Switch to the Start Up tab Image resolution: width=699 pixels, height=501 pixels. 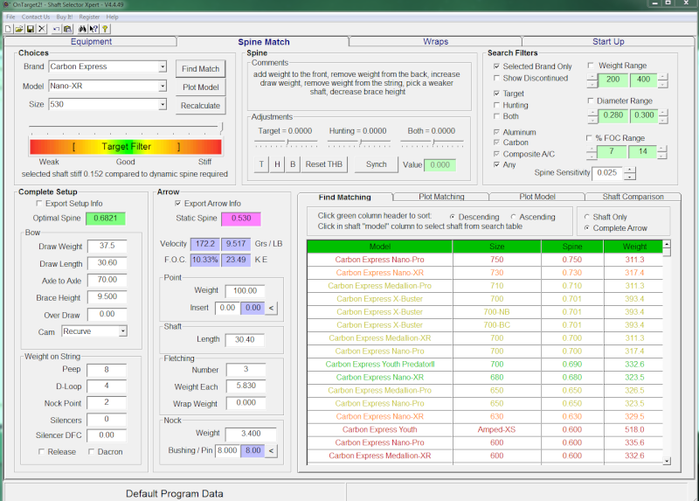(608, 41)
